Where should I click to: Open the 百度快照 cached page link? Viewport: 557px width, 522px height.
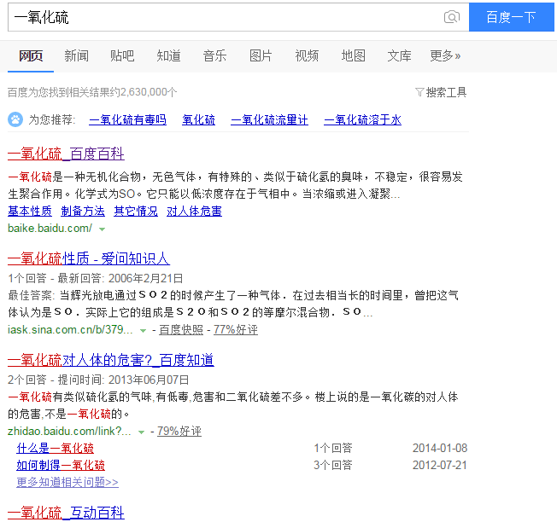point(181,330)
